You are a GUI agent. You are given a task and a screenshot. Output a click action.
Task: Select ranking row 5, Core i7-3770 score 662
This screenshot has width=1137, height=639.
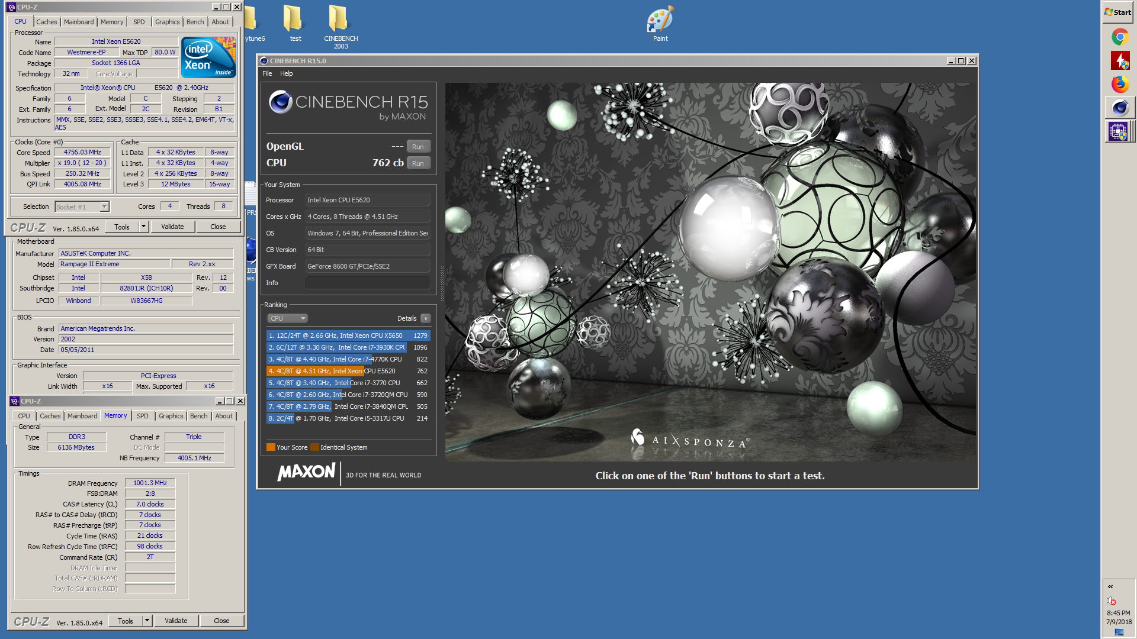click(348, 383)
